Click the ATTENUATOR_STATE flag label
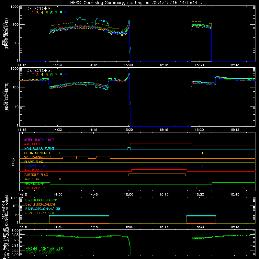Screen dimensions: 259x259 39,140
